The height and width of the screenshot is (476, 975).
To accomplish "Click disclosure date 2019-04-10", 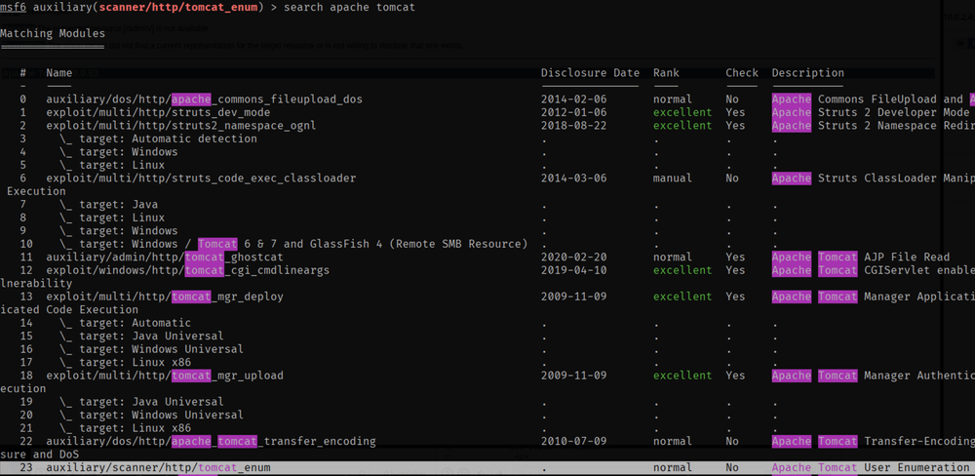I will pos(574,270).
